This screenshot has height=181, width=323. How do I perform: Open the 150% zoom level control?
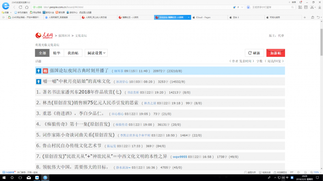(316, 173)
